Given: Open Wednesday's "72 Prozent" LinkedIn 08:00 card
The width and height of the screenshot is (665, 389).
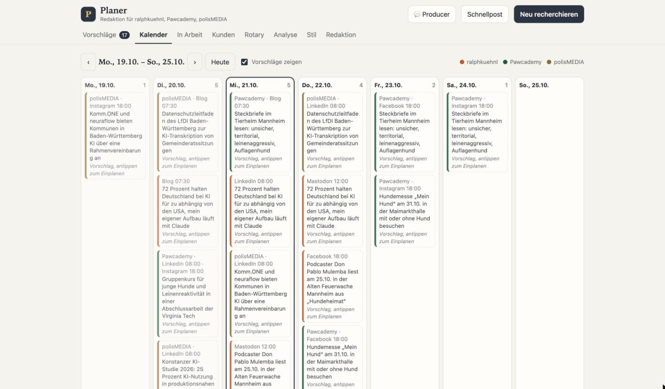Looking at the screenshot, I should click(260, 211).
